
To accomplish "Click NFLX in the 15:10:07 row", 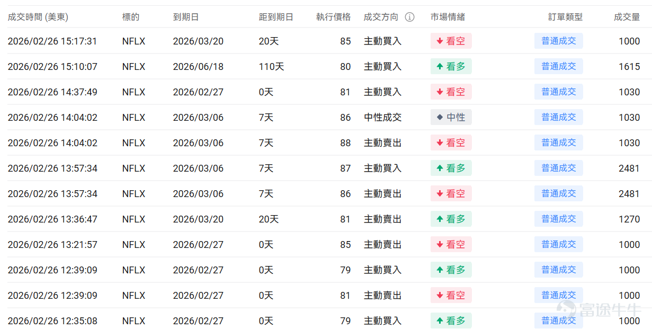I will 133,67.
